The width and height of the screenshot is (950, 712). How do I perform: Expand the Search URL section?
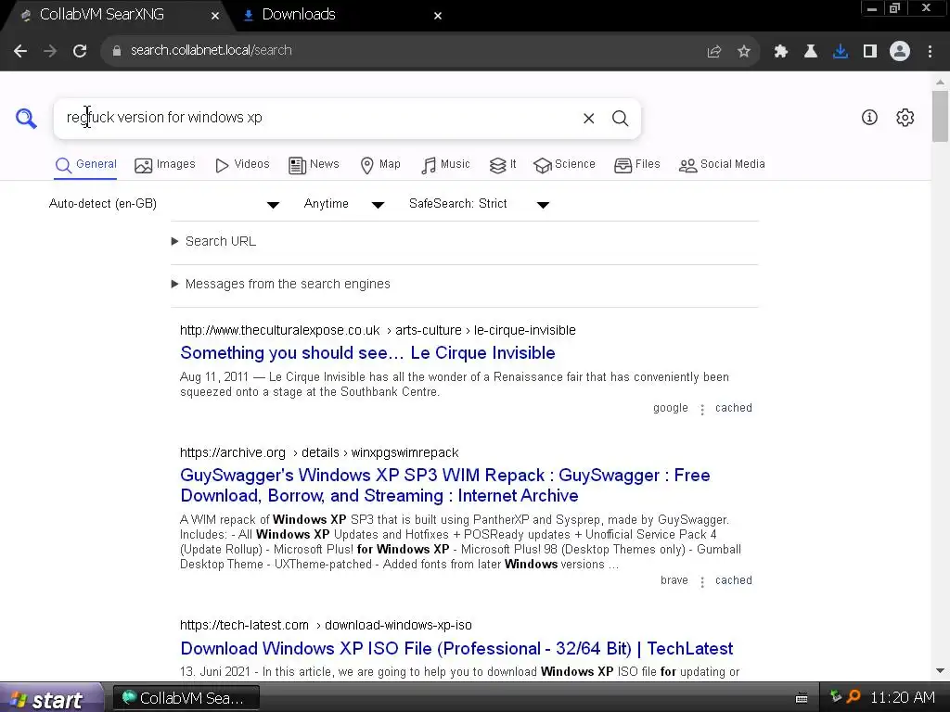tap(214, 242)
